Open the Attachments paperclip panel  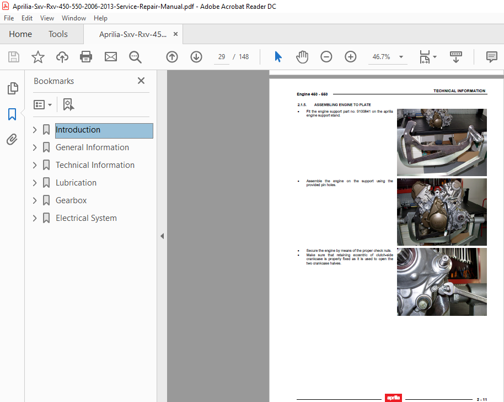tap(12, 139)
